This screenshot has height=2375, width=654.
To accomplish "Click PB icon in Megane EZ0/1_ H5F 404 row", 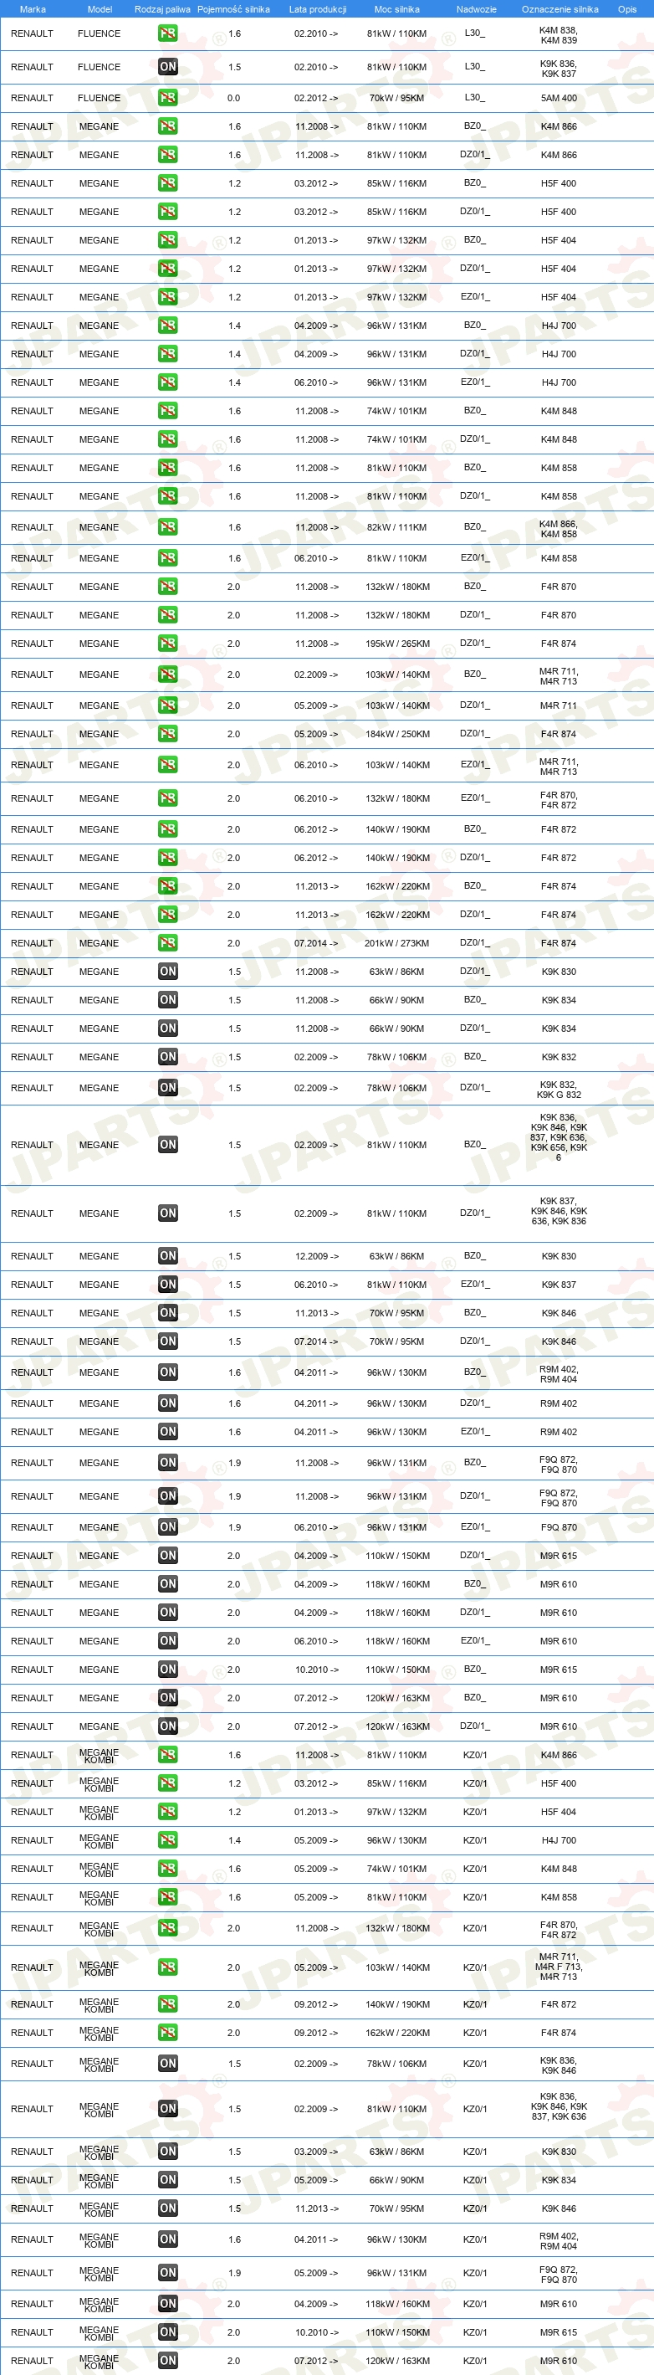I will (x=167, y=297).
